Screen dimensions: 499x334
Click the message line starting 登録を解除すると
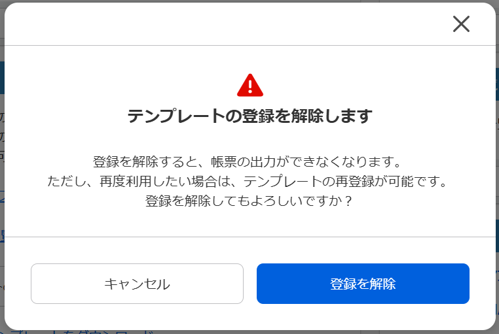point(248,162)
